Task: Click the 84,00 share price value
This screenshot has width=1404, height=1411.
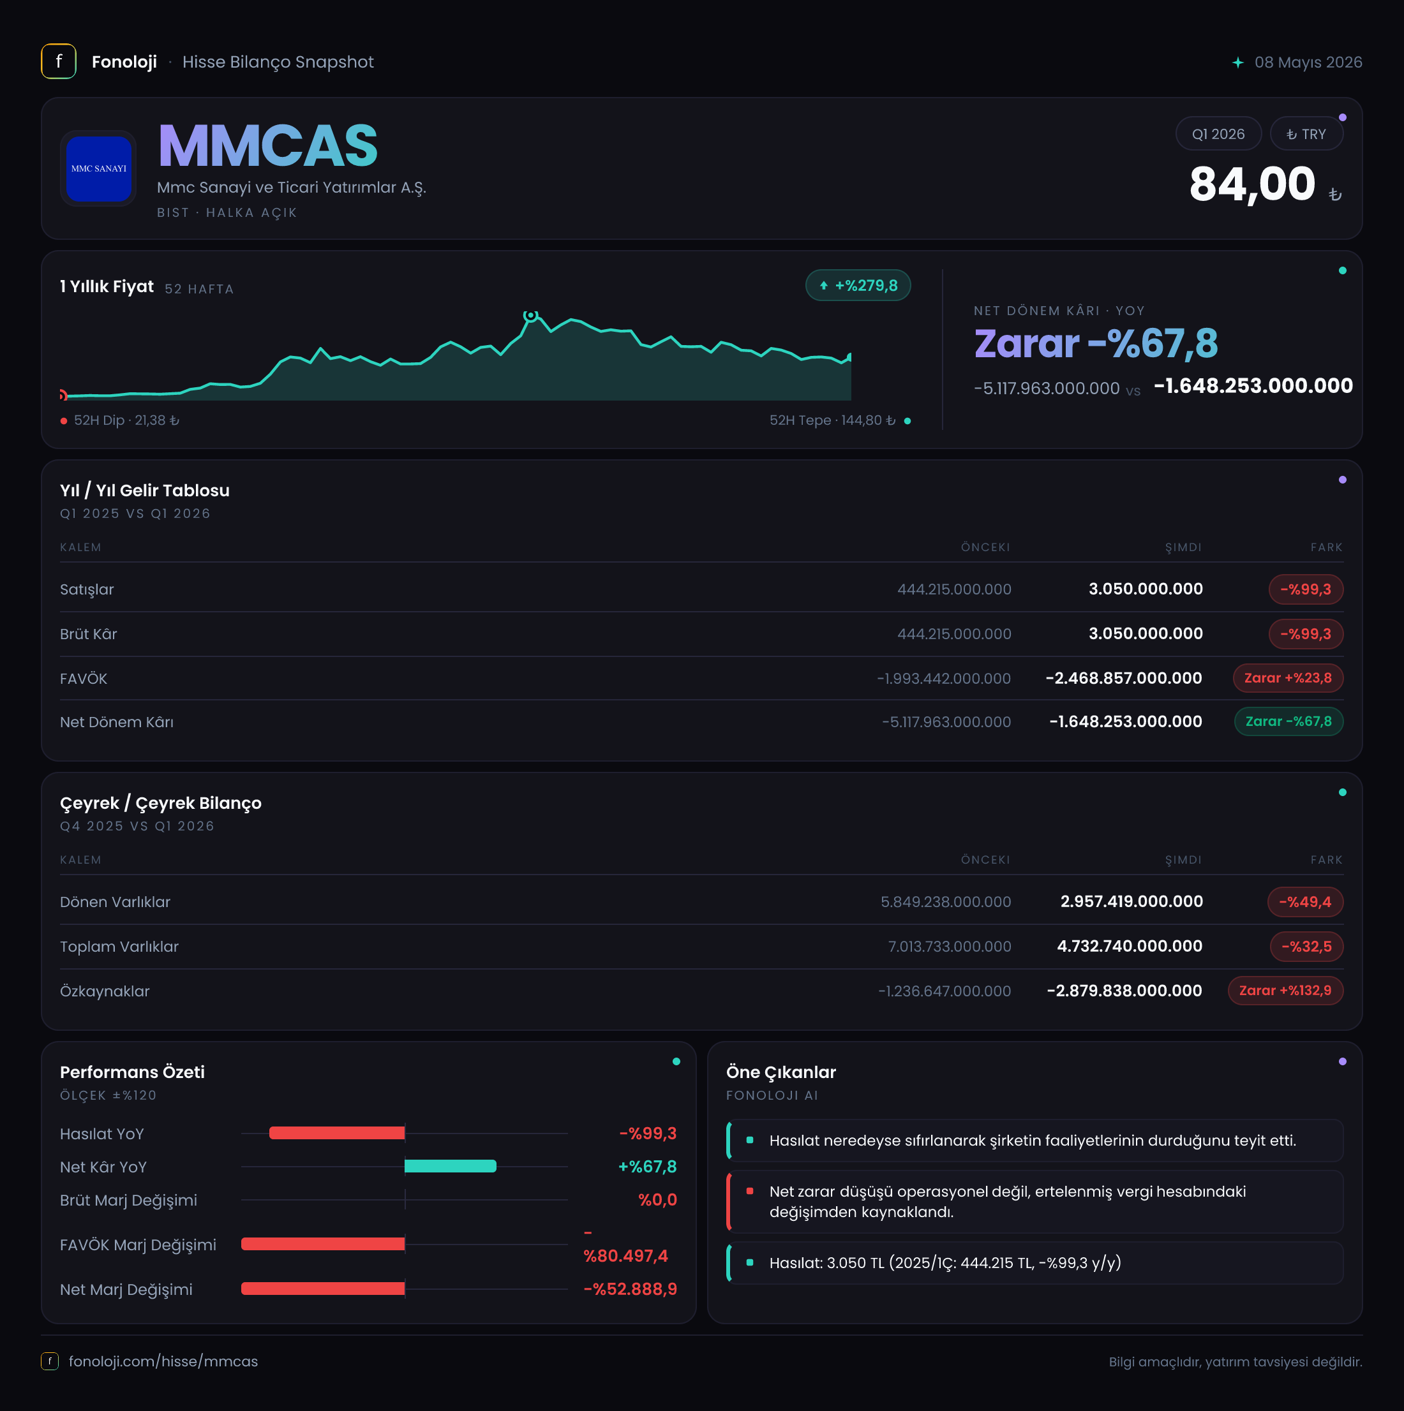Action: click(1252, 184)
